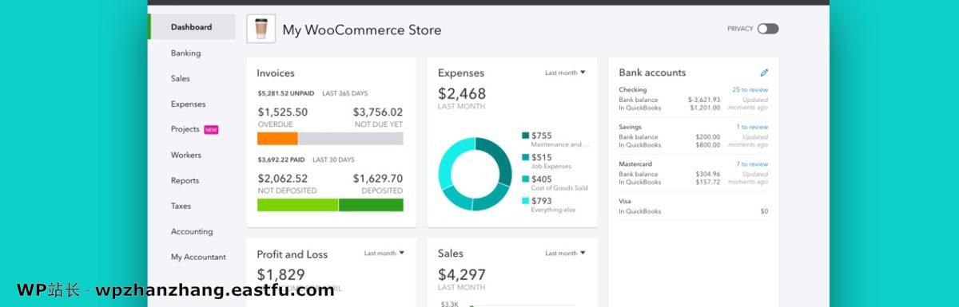Click the $1,525.50 overdue amount
The height and width of the screenshot is (307, 959).
(x=282, y=112)
